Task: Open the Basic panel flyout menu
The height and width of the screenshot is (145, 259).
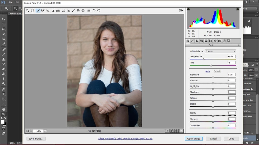Action: pos(239,45)
